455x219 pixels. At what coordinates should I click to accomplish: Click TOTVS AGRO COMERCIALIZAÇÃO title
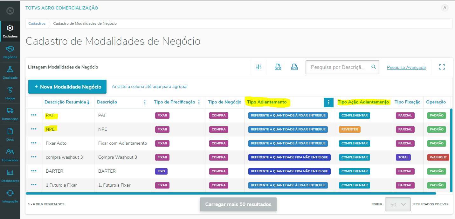point(62,8)
